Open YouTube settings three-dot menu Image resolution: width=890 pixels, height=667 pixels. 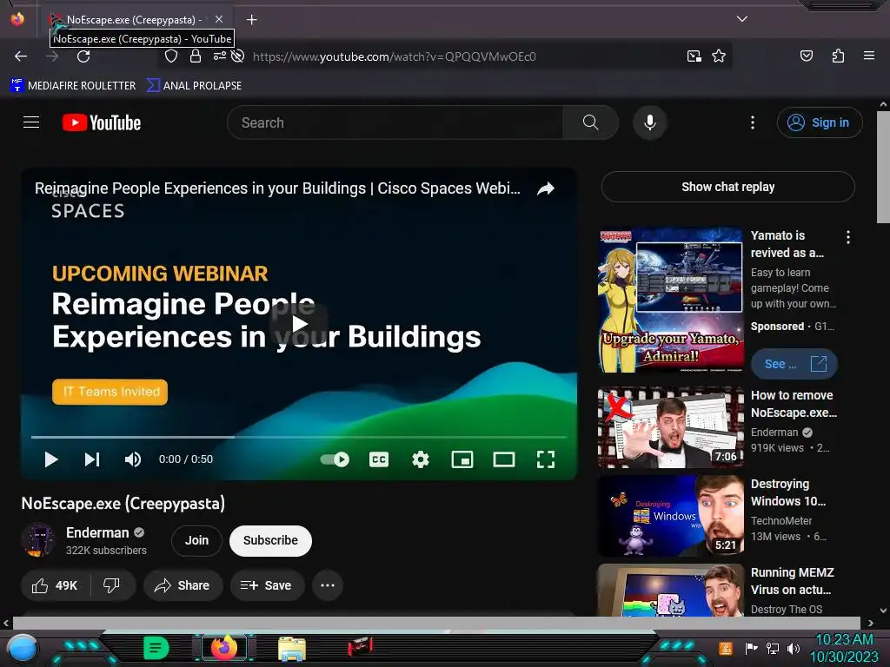(x=753, y=122)
